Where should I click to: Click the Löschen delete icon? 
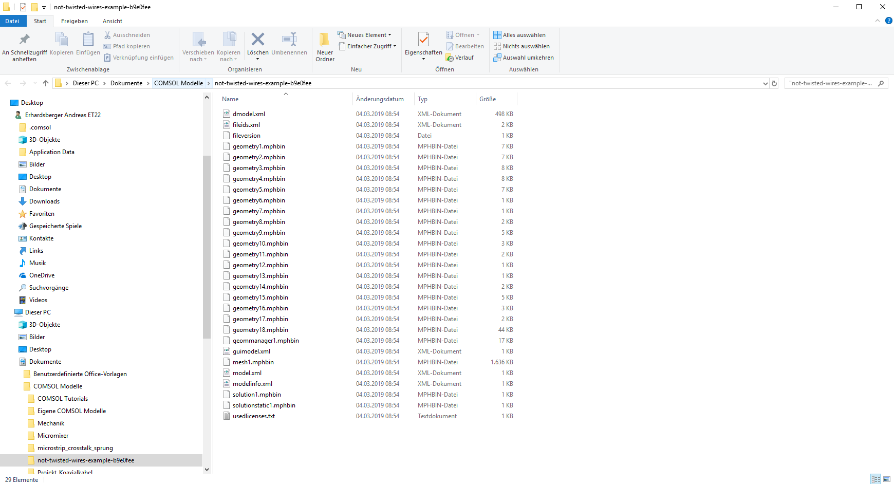click(x=257, y=40)
